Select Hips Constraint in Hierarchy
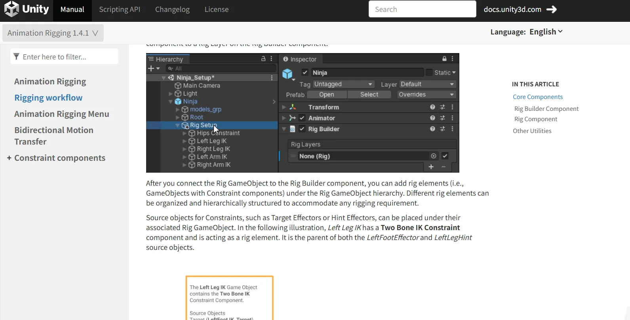 point(218,133)
